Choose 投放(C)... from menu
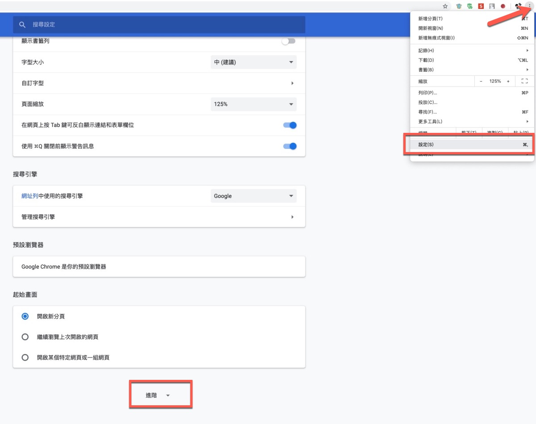This screenshot has width=536, height=424. pos(472,102)
